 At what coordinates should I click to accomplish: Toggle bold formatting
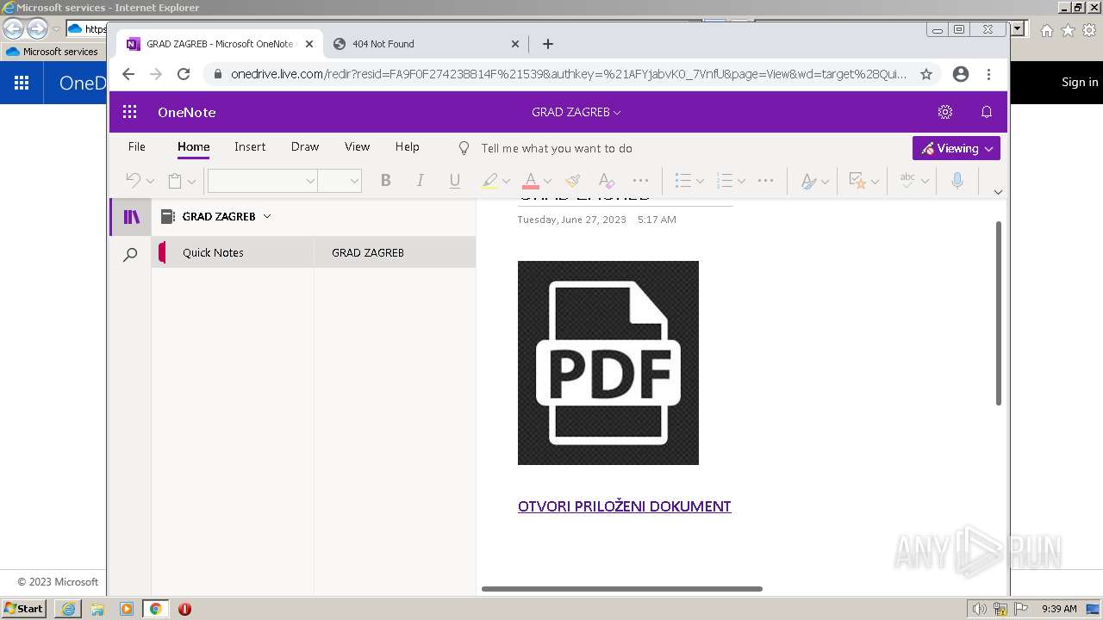[385, 181]
